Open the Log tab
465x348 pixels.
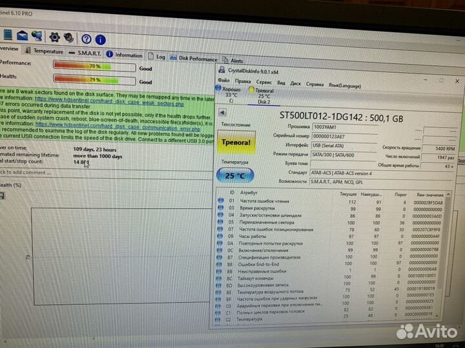[156, 57]
